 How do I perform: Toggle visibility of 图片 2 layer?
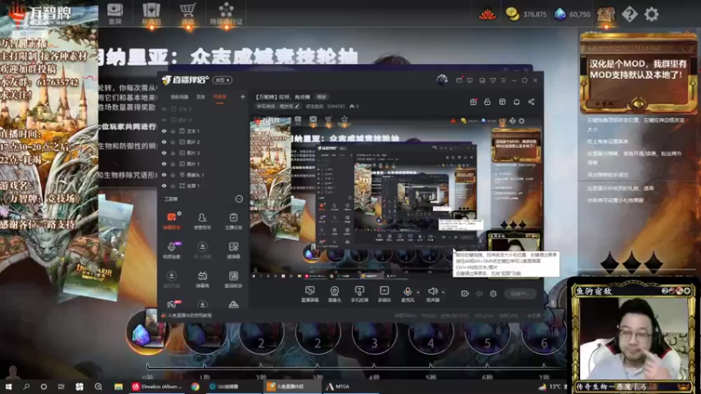(164, 142)
